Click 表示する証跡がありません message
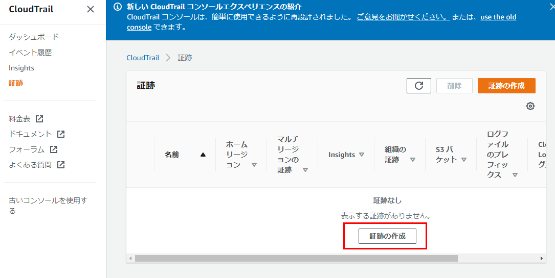 tap(386, 216)
